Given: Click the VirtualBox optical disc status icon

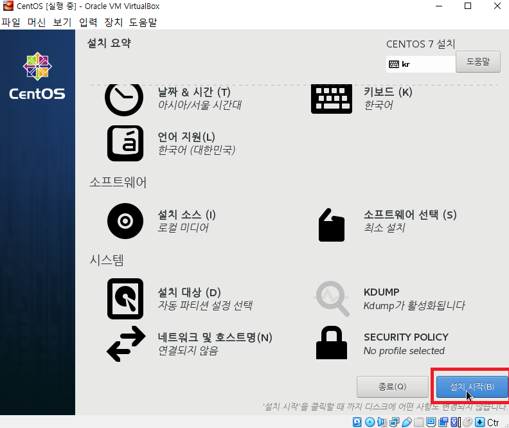Looking at the screenshot, I should point(370,422).
